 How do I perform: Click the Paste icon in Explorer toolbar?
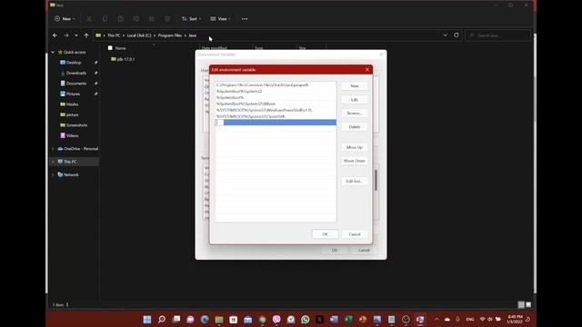click(121, 19)
